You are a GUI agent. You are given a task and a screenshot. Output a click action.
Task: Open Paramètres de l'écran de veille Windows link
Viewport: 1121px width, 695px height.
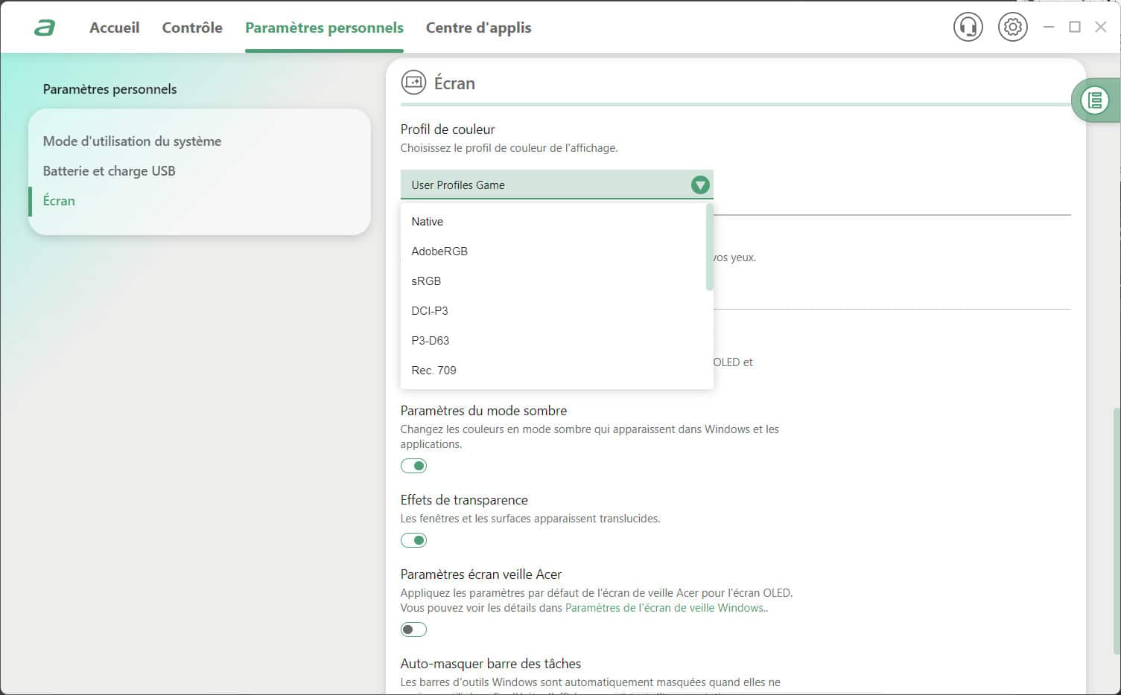coord(664,608)
